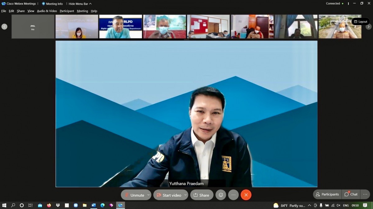Click the Share content button
This screenshot has width=373, height=209.
pos(201,195)
